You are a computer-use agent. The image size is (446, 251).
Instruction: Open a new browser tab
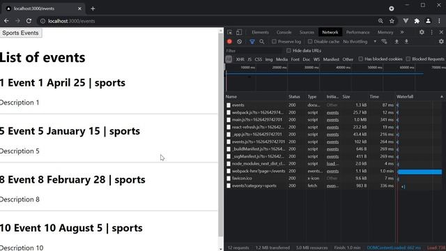tap(93, 8)
